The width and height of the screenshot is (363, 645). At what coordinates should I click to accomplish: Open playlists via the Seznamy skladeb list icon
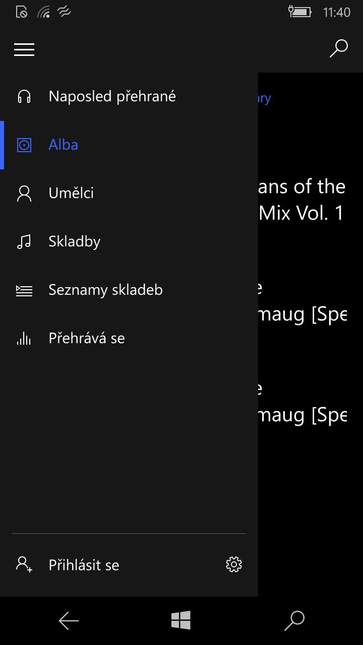click(x=24, y=290)
